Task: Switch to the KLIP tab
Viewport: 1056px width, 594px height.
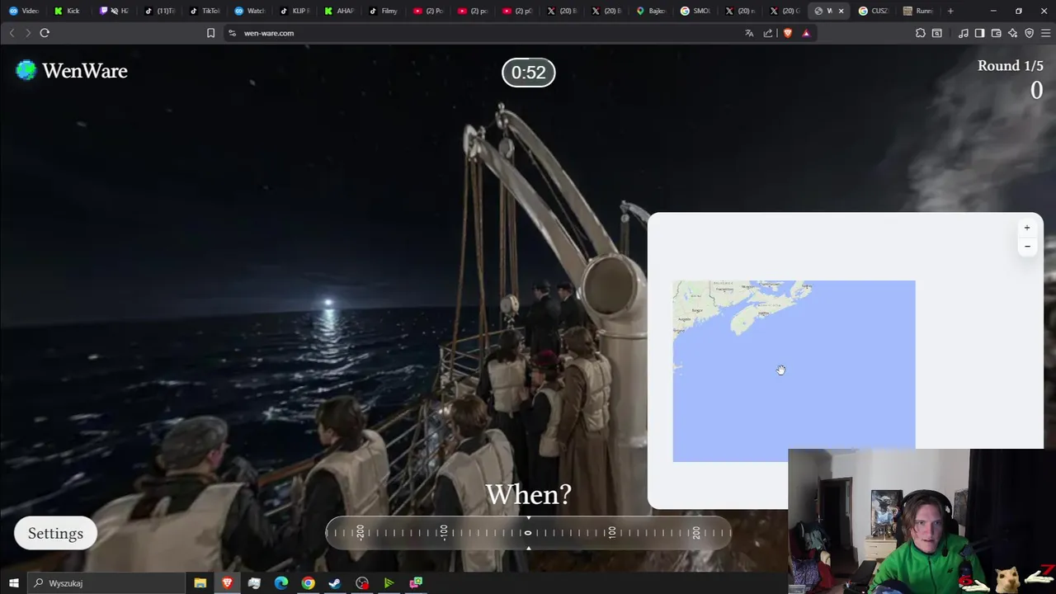Action: click(x=295, y=11)
